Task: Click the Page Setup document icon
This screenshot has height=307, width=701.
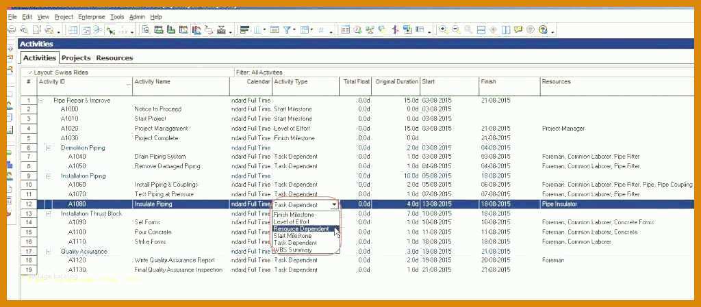Action: click(36, 30)
